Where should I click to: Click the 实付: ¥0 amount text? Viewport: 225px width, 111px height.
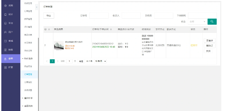123,47
